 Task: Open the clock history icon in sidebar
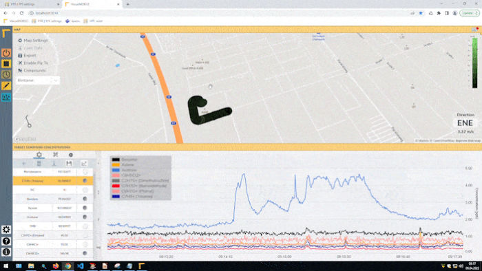[6, 74]
